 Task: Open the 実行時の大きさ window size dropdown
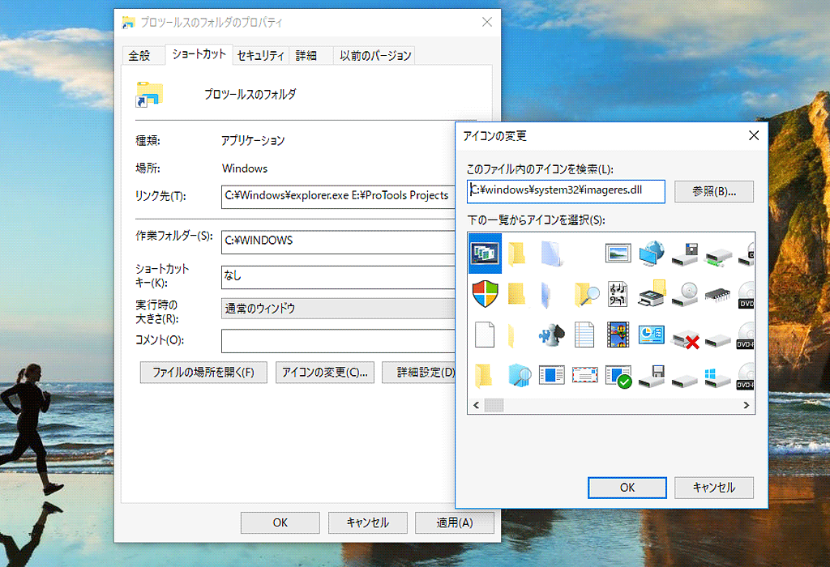click(338, 309)
